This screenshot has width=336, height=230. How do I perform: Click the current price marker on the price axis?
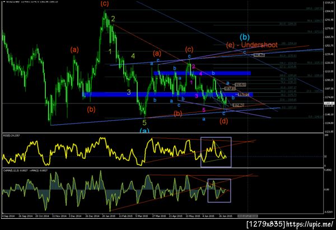[x=328, y=104]
